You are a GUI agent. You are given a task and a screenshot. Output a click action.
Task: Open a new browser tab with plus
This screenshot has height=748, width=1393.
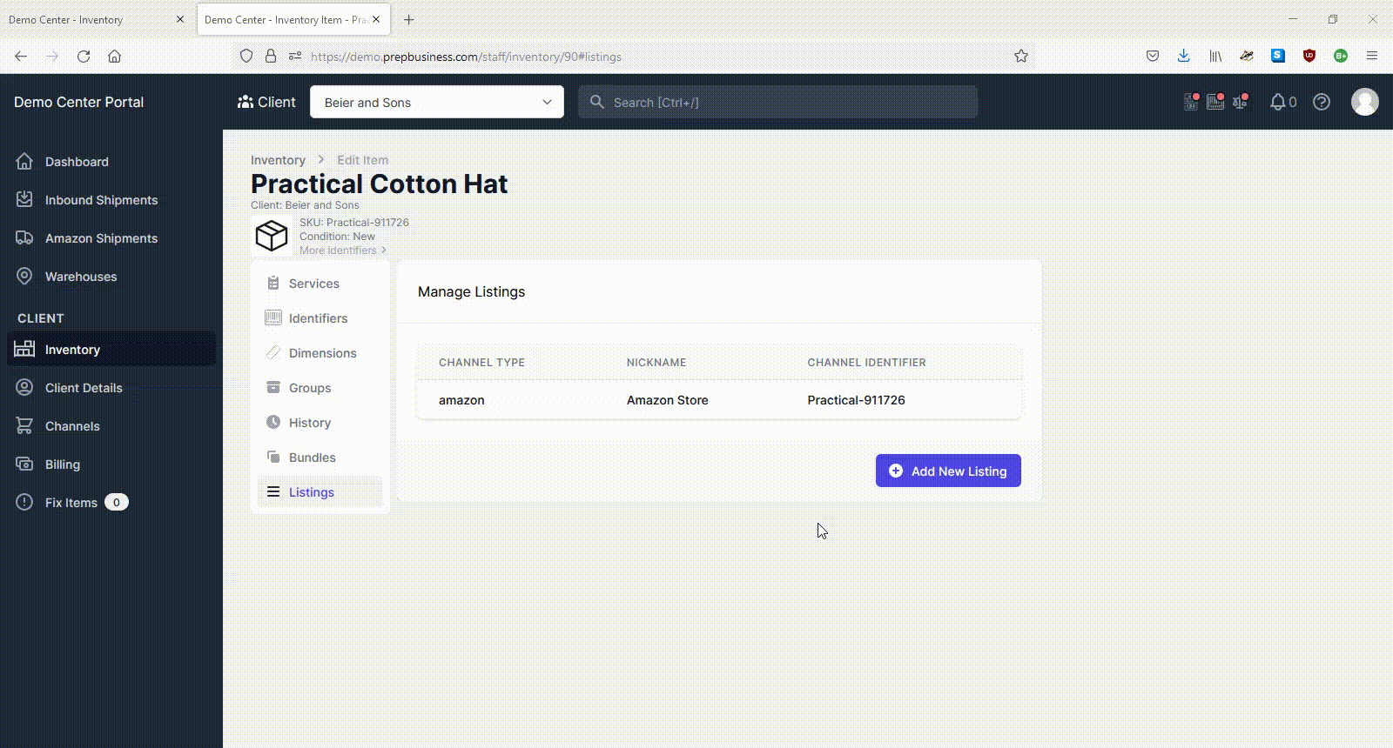click(408, 19)
